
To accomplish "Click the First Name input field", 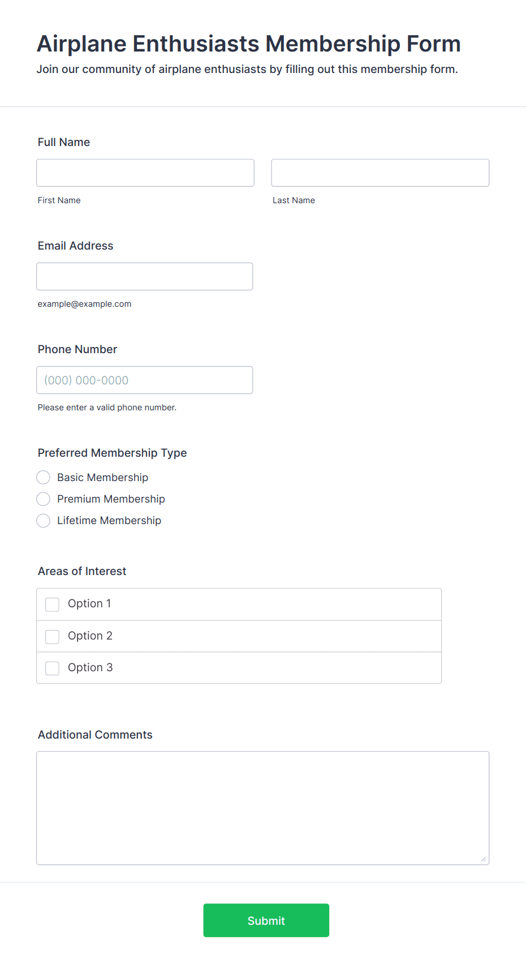I will 145,173.
